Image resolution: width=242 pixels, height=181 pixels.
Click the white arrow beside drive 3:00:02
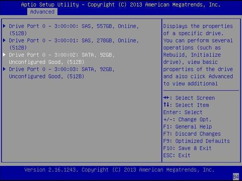click(5, 54)
